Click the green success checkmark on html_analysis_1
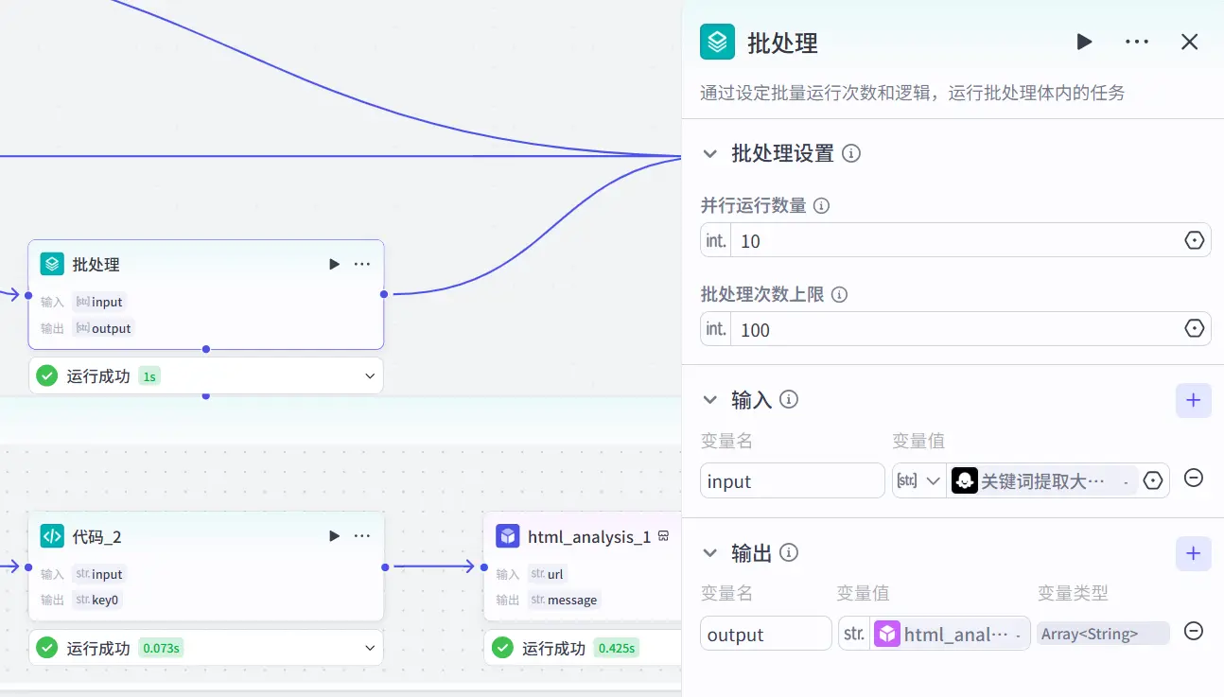Image resolution: width=1224 pixels, height=697 pixels. (x=501, y=647)
